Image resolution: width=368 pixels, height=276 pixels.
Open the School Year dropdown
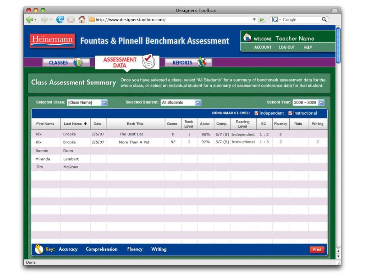point(308,102)
